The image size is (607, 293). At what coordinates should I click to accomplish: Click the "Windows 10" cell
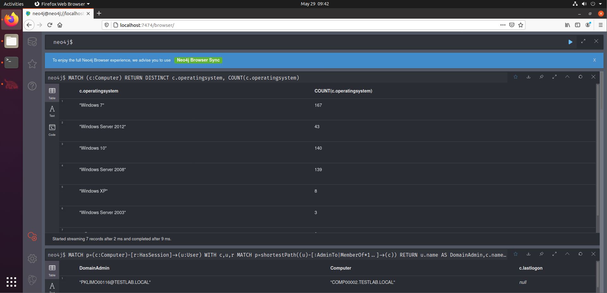93,148
